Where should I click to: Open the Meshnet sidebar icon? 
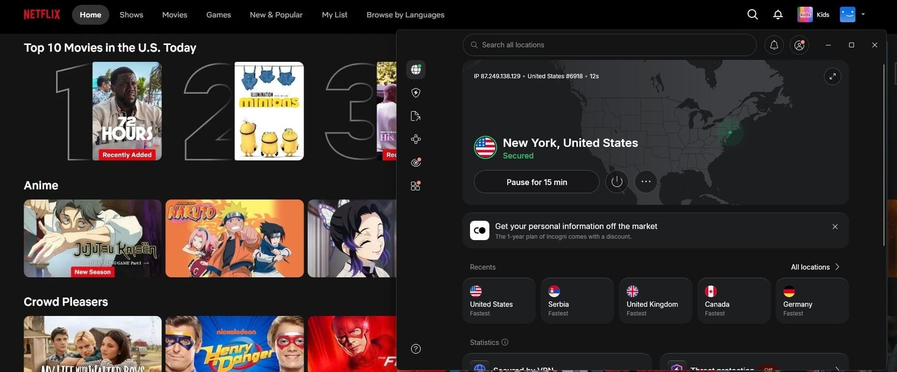point(416,139)
